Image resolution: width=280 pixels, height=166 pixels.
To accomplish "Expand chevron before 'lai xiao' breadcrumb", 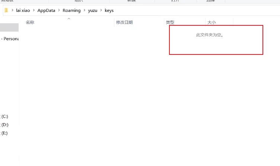I will [x=12, y=10].
